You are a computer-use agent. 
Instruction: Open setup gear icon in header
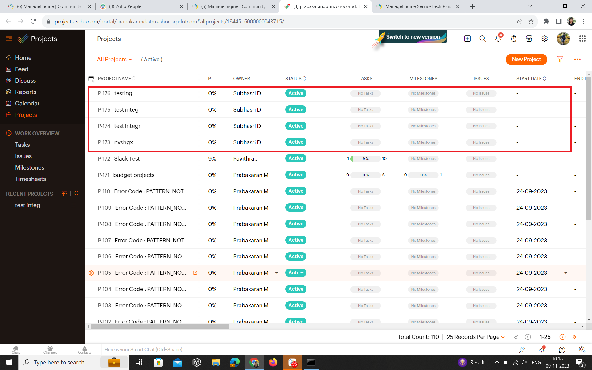545,39
